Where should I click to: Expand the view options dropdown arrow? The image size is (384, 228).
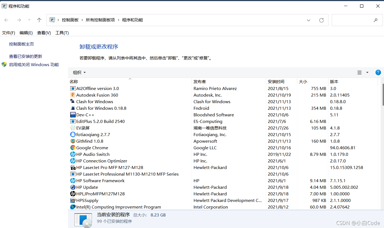367,72
